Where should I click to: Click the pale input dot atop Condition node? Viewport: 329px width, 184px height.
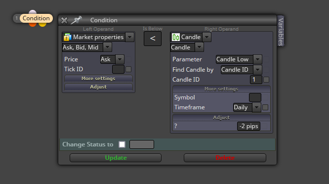pos(33,12)
